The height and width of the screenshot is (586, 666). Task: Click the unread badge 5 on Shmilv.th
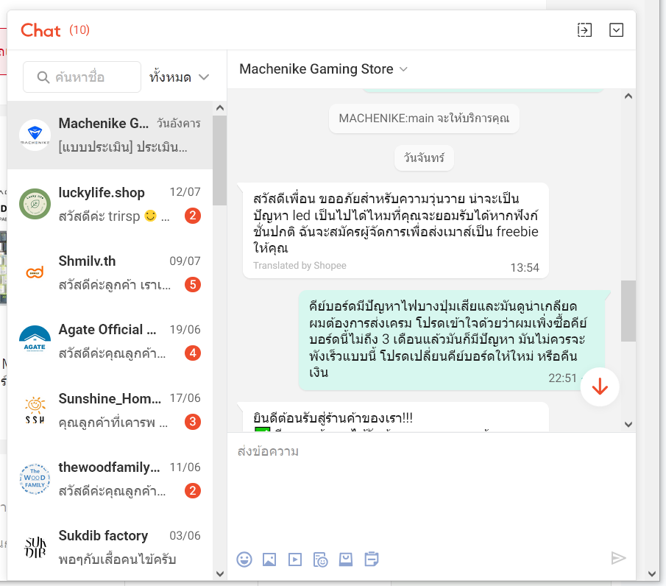tap(192, 285)
